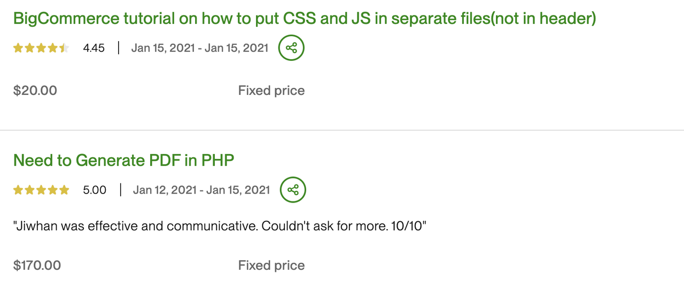Open the Need to Generate PDF in PHP link
The height and width of the screenshot is (299, 684).
[123, 160]
